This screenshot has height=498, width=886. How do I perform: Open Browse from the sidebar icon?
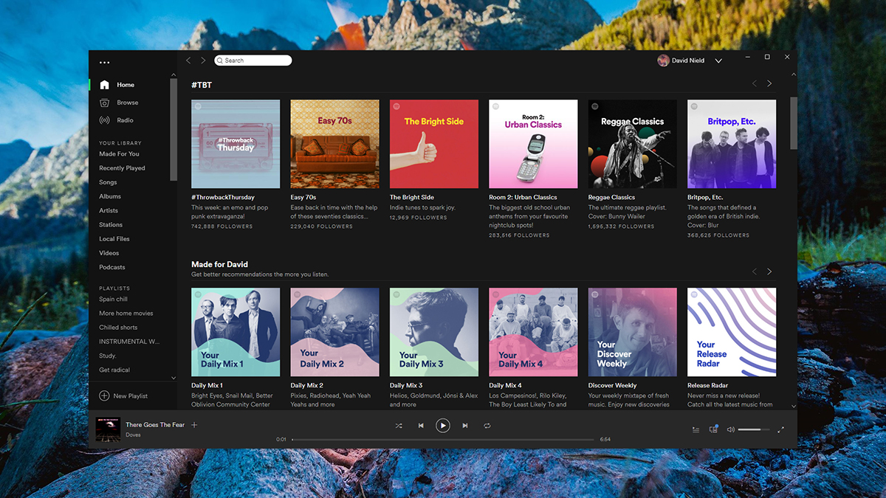tap(105, 103)
